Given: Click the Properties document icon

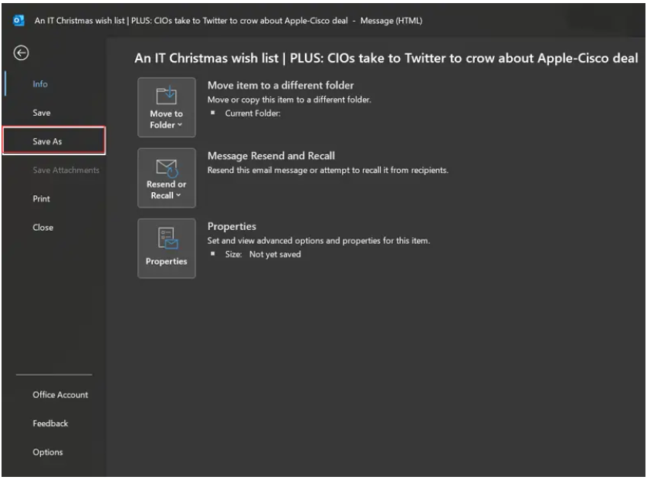Looking at the screenshot, I should tap(168, 238).
